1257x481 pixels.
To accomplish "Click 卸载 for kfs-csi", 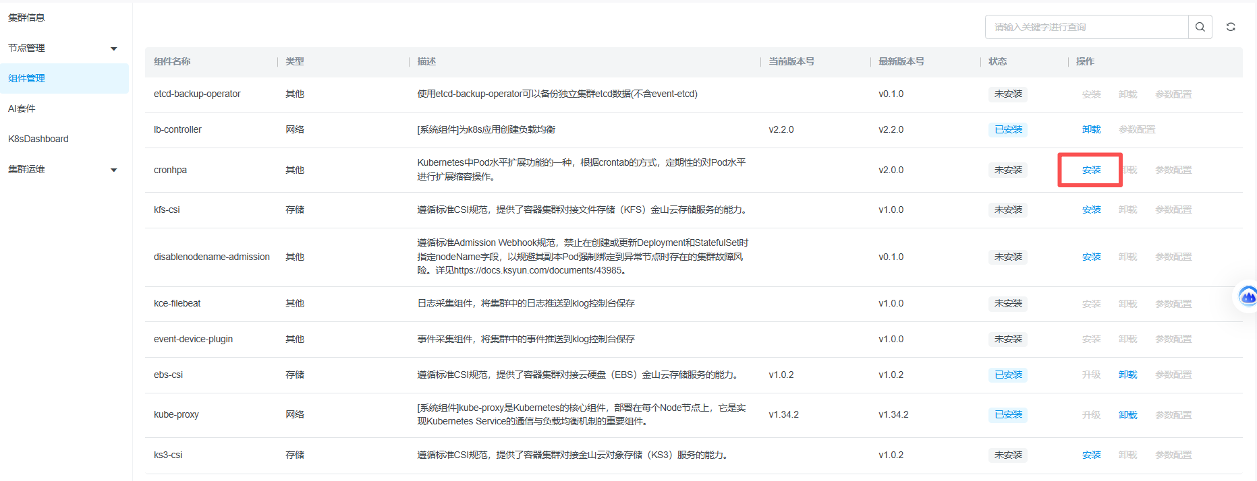I will 1127,210.
